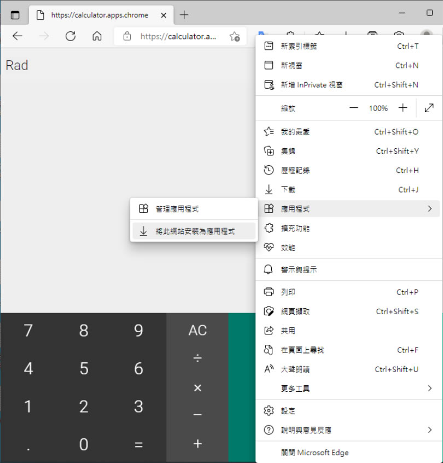The image size is (443, 463).
Task: Open 歷程記錄 (history) menu item
Action: 348,170
